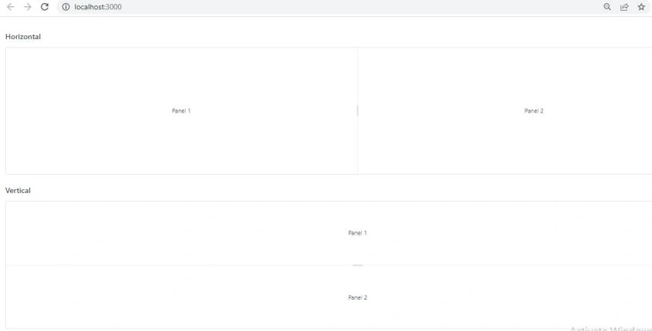Click the Vertical heading
Image resolution: width=652 pixels, height=331 pixels.
[18, 190]
